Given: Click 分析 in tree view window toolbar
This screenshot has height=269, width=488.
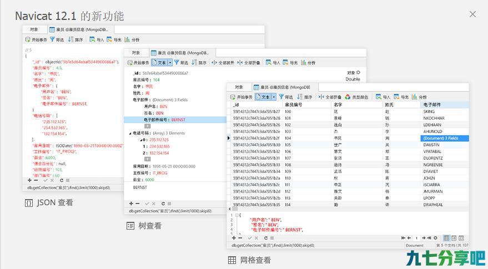Looking at the screenshot, I should [x=308, y=63].
